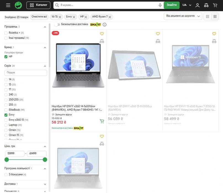223x193 pixels.
Task: Open comparison list scales icon in header
Action: 206,5
